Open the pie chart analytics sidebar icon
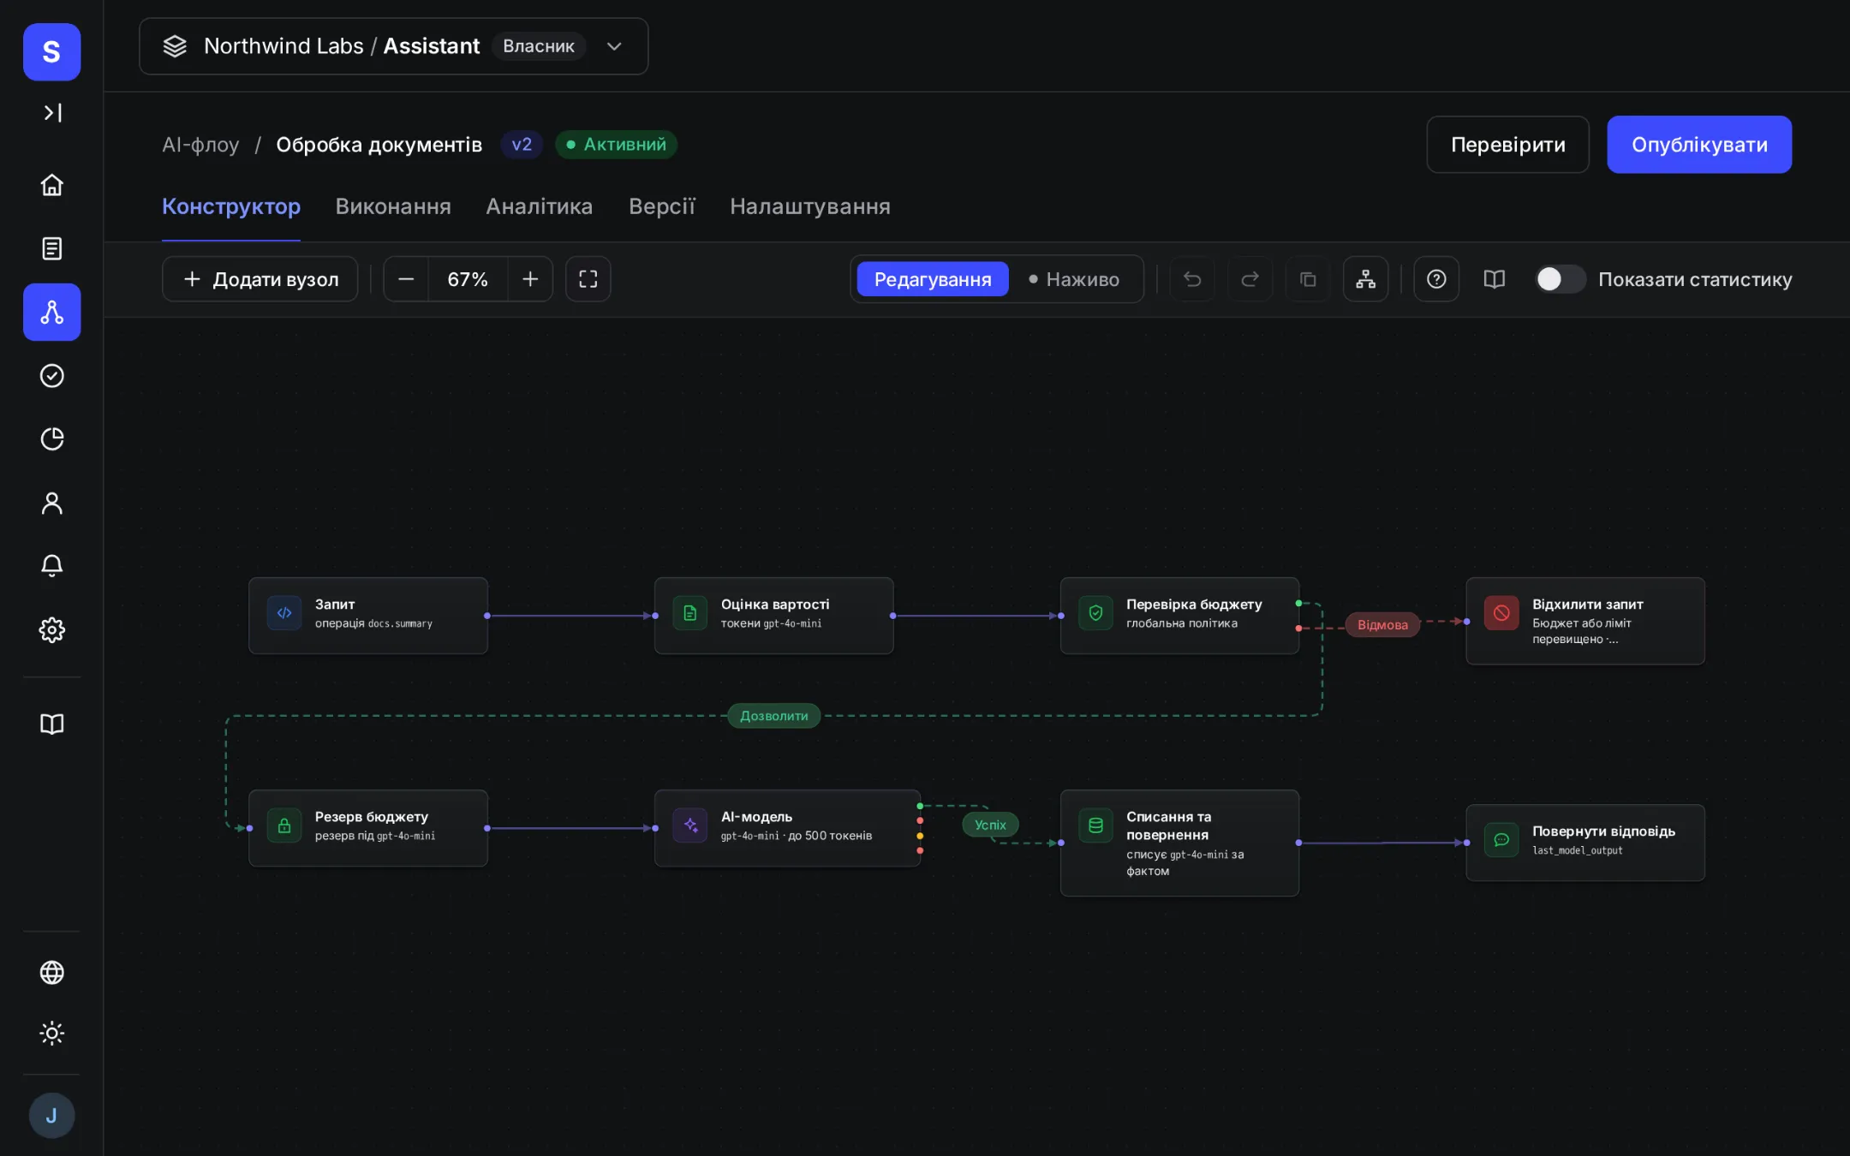This screenshot has width=1850, height=1156. pyautogui.click(x=52, y=438)
